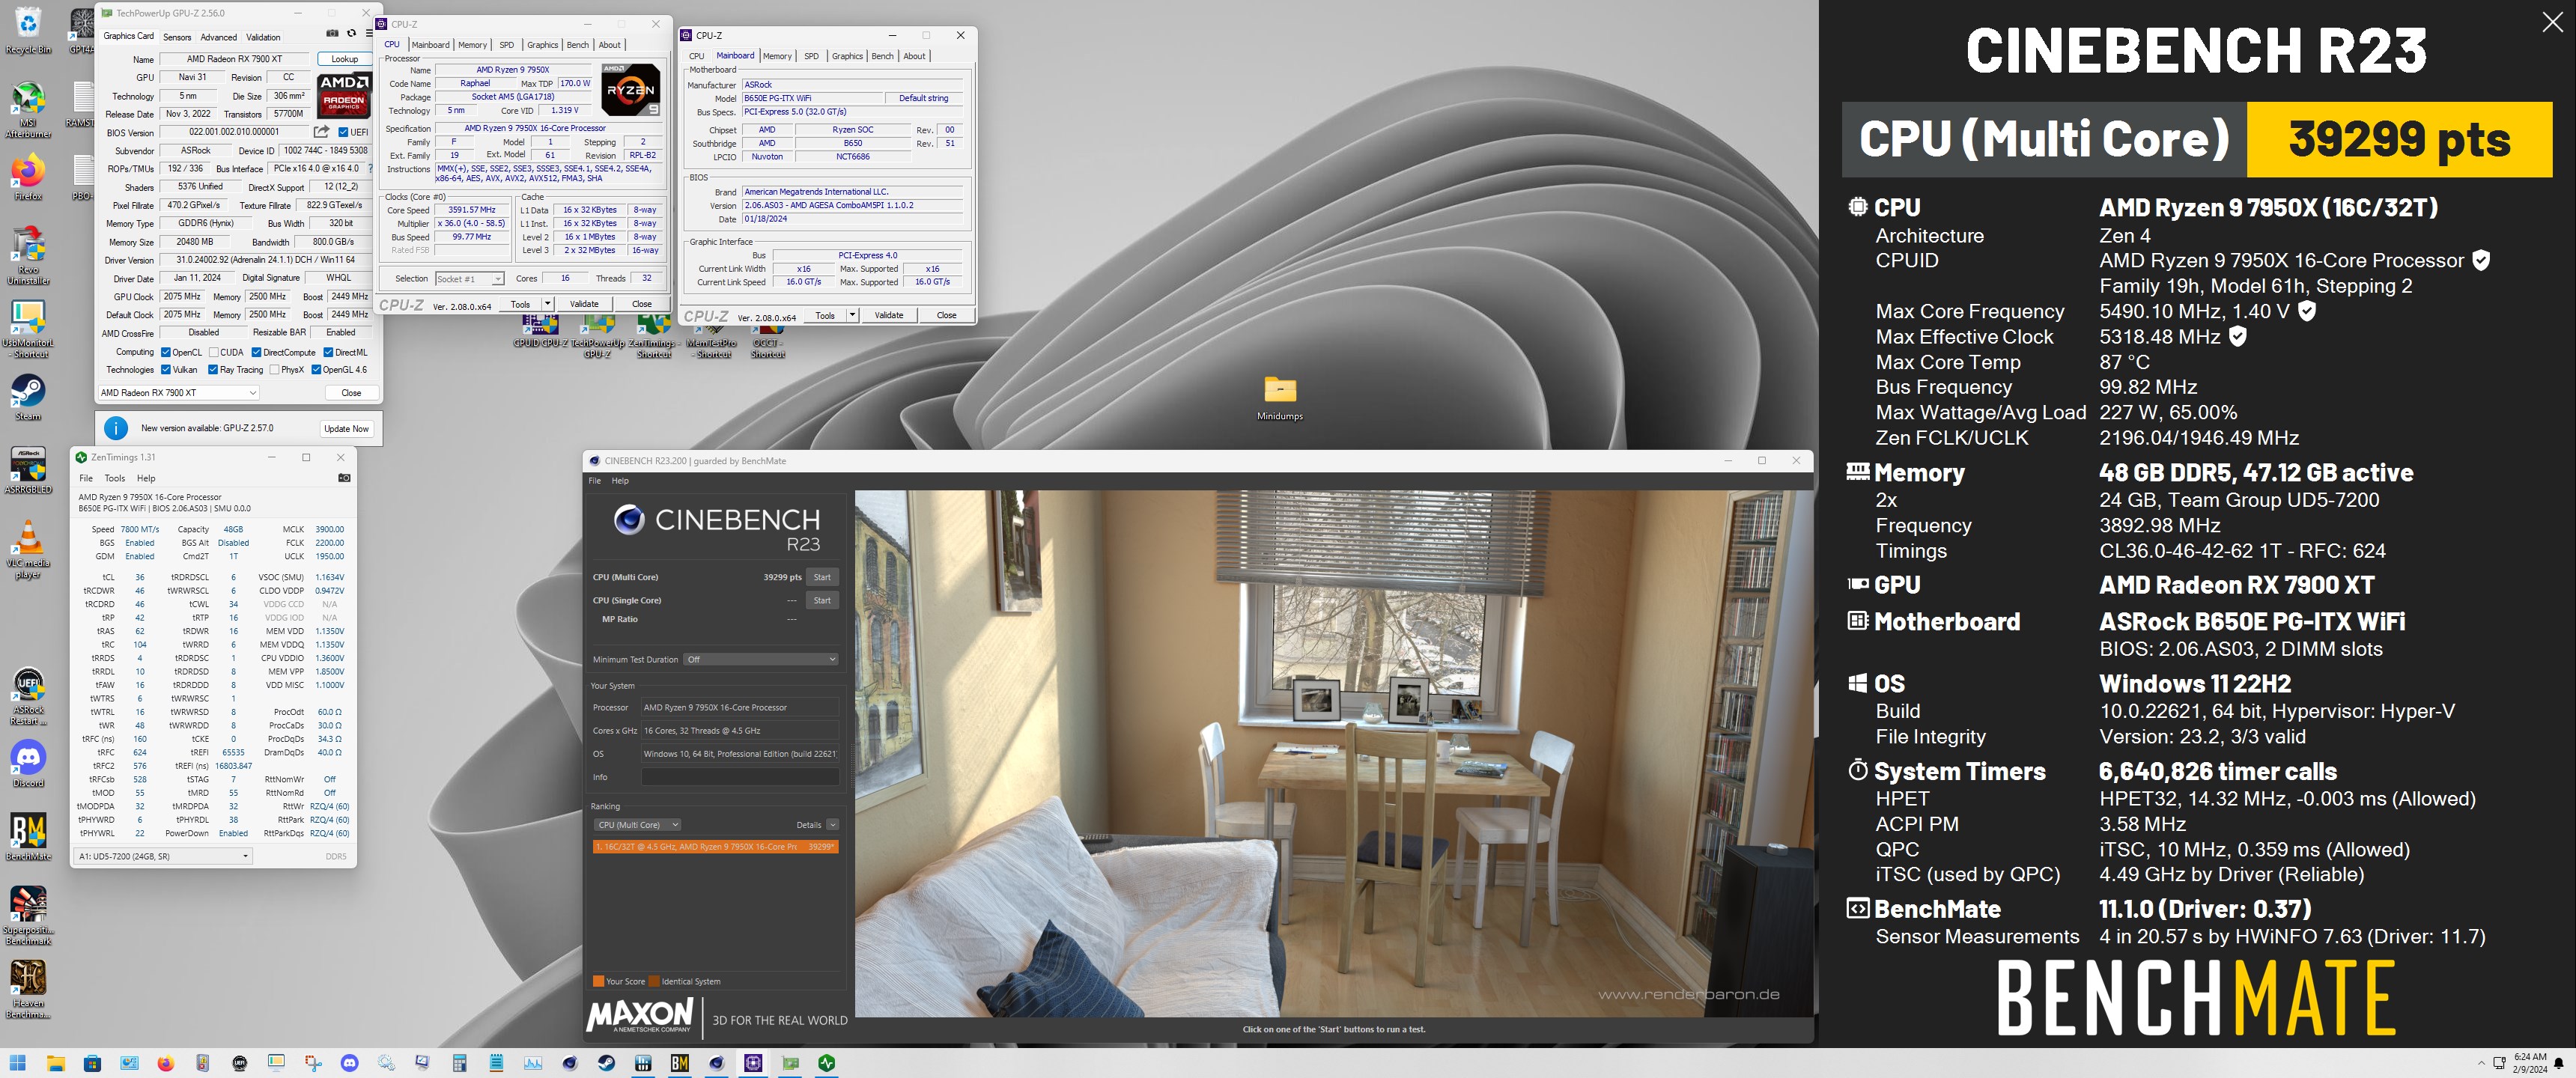Click the Snipping Tool taskbar icon
This screenshot has height=1078, width=2576.
[313, 1063]
